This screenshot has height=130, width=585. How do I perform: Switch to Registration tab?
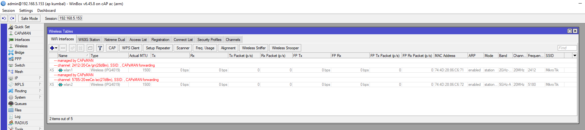coord(160,40)
